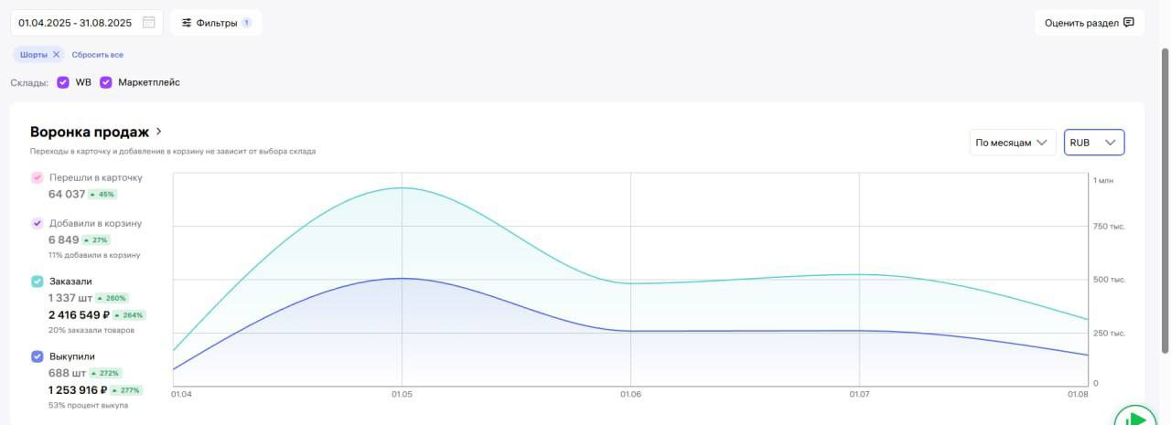Hide the Выкупили chart series
Screen dimensions: 1171x425
tap(38, 356)
